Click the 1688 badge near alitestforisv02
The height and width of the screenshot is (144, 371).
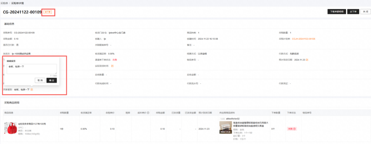tap(222, 119)
